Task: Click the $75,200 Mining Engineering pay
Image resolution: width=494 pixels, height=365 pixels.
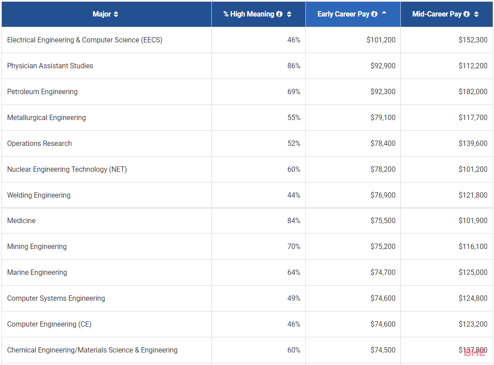Action: pos(383,246)
